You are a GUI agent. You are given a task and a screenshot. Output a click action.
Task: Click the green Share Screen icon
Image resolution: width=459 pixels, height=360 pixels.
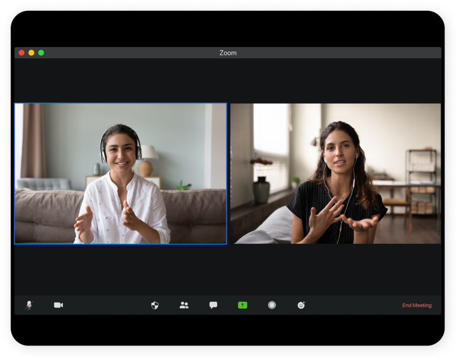point(242,305)
